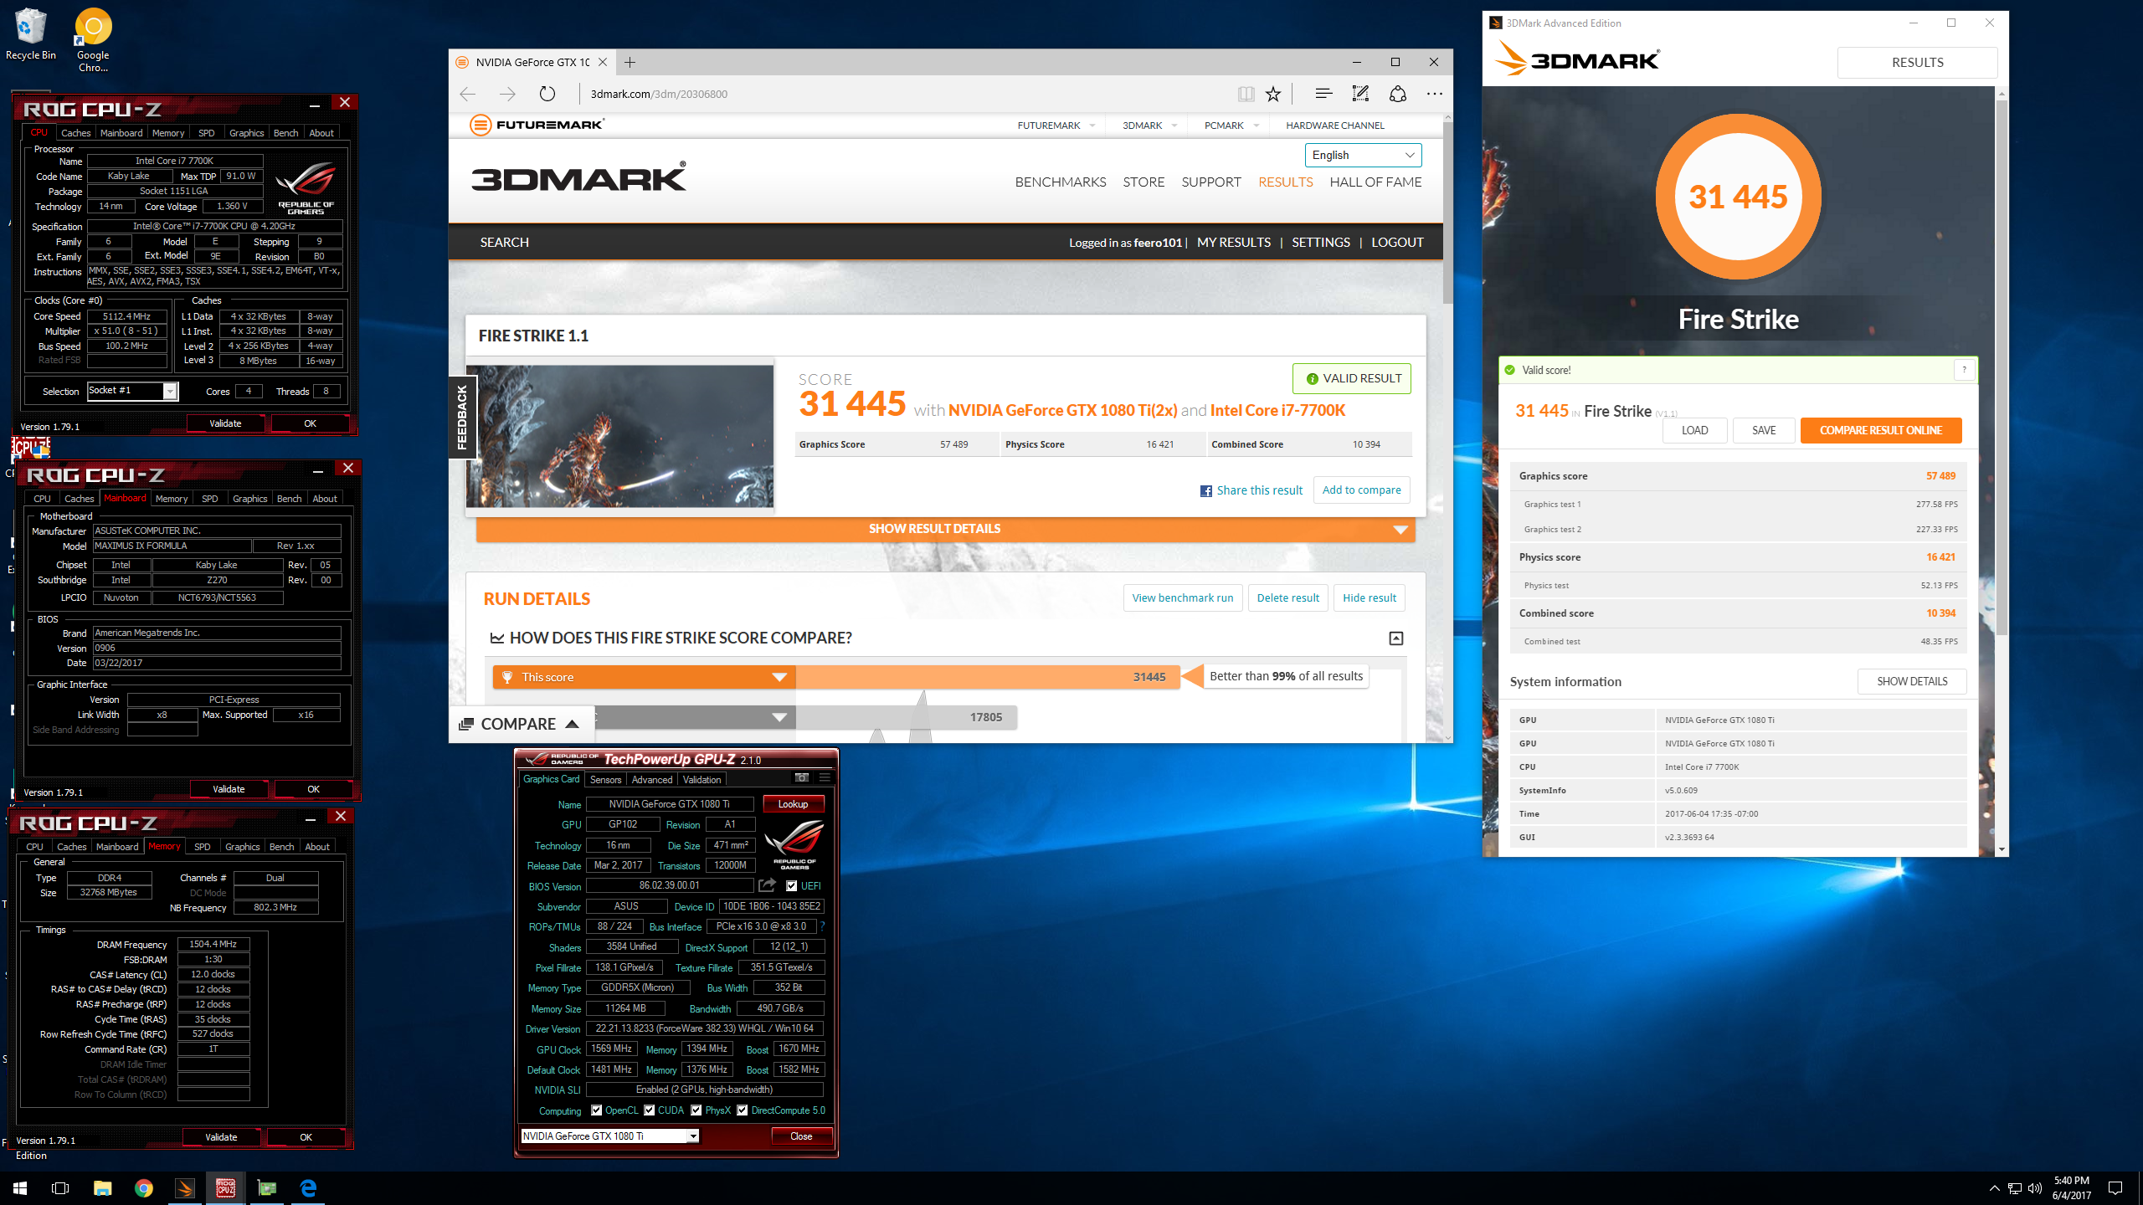Image resolution: width=2143 pixels, height=1205 pixels.
Task: Click COMPARE RESULT ONLINE in 3DMark app
Action: [1880, 430]
